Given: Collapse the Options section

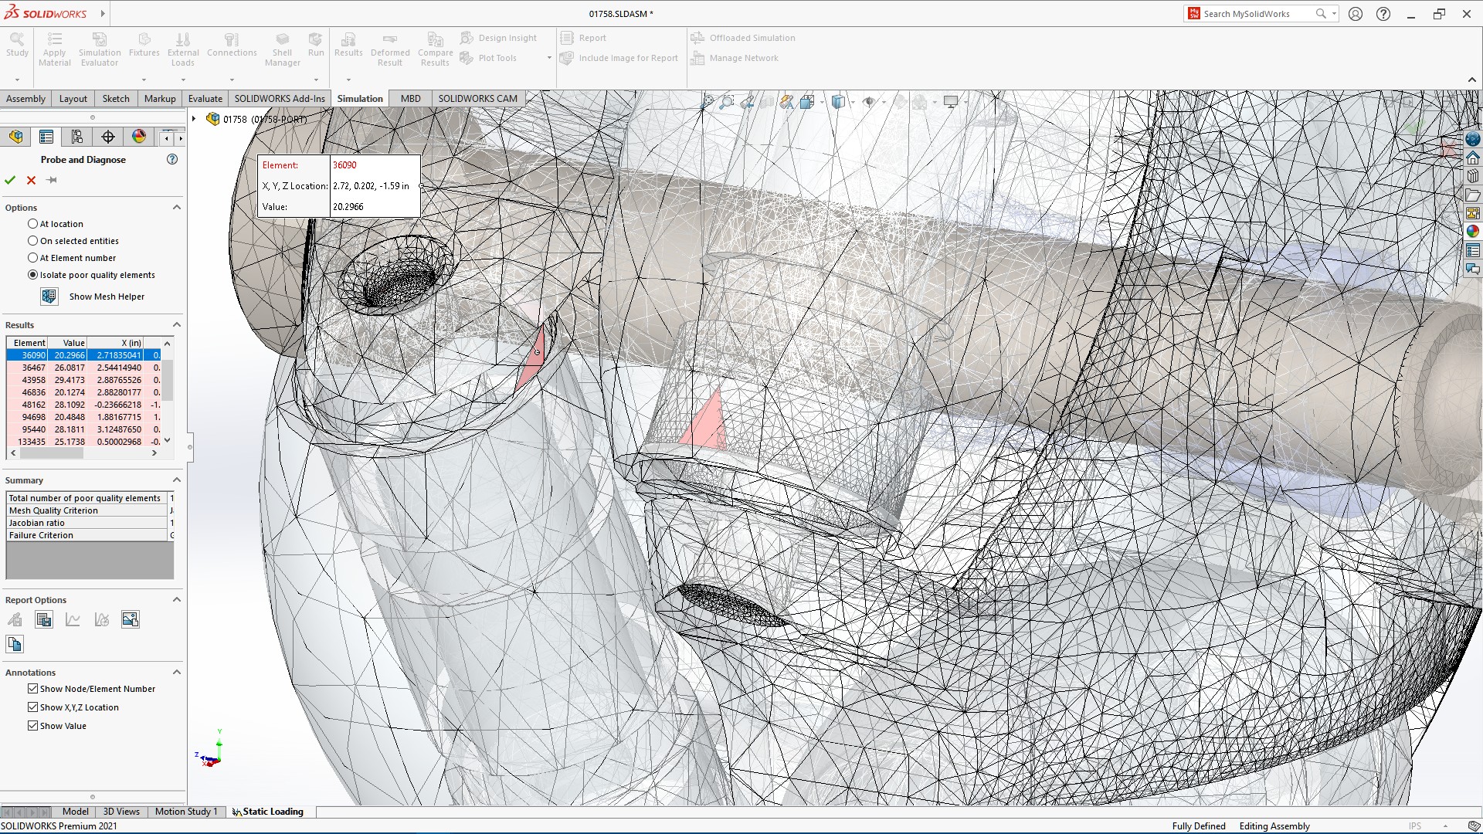Looking at the screenshot, I should pos(176,207).
